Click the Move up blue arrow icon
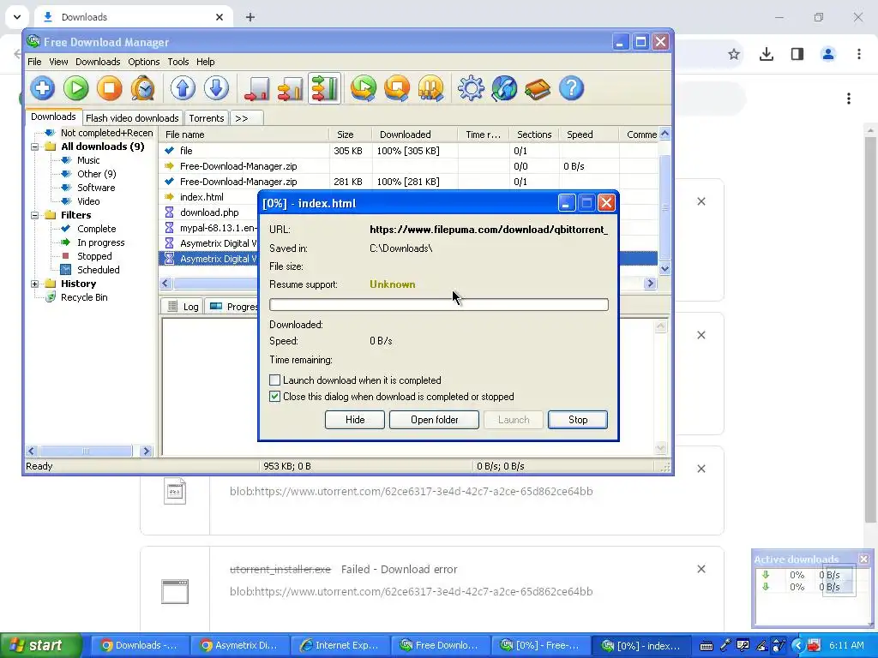This screenshot has height=658, width=878. pos(183,88)
